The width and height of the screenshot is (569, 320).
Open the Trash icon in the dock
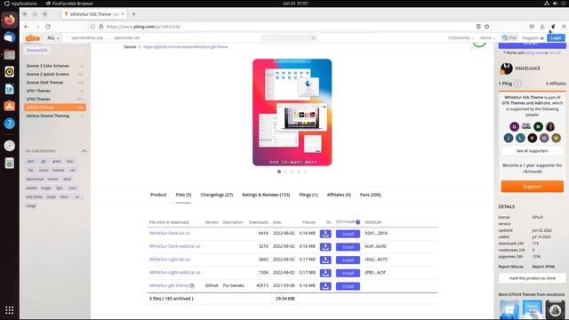10,164
